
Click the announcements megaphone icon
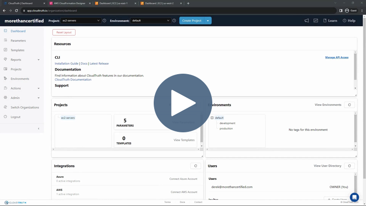pyautogui.click(x=307, y=21)
